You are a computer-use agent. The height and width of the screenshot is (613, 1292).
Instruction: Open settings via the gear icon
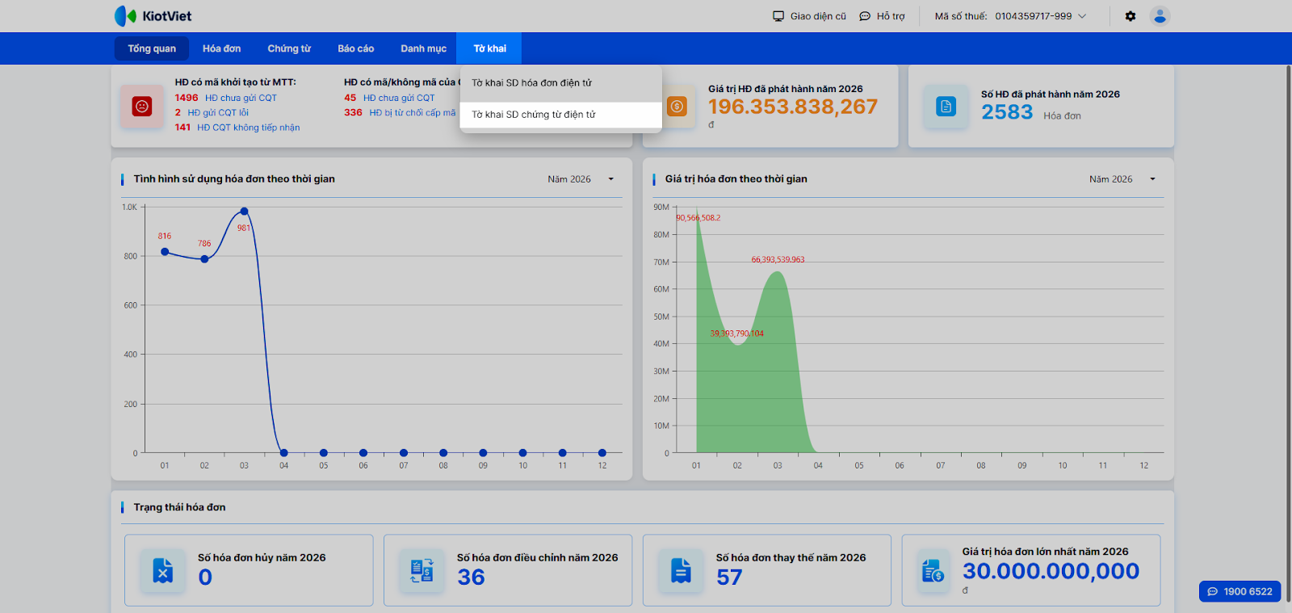1130,16
